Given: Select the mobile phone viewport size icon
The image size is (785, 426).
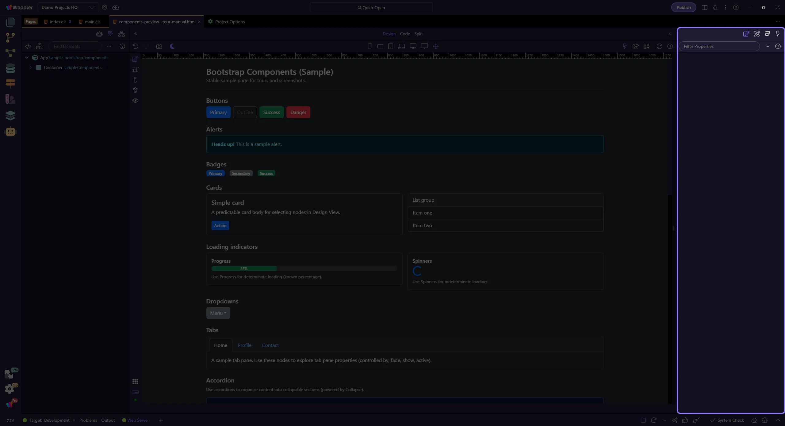Looking at the screenshot, I should point(370,46).
